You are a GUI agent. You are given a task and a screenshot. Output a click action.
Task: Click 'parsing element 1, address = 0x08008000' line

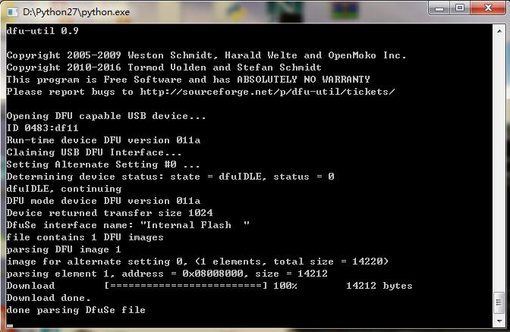point(167,274)
